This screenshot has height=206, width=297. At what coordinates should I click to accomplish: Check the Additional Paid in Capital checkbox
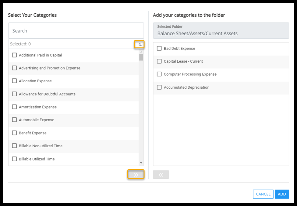[x=14, y=55]
